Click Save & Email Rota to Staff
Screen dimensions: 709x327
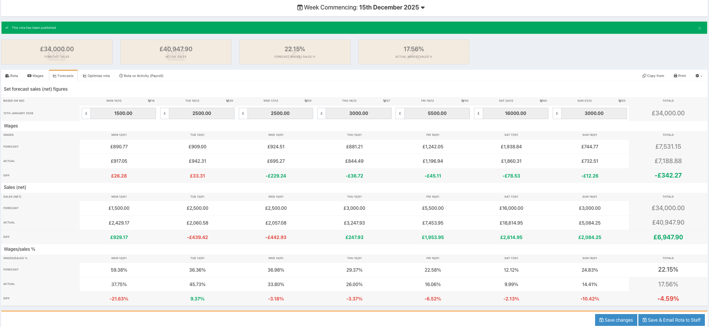671,320
